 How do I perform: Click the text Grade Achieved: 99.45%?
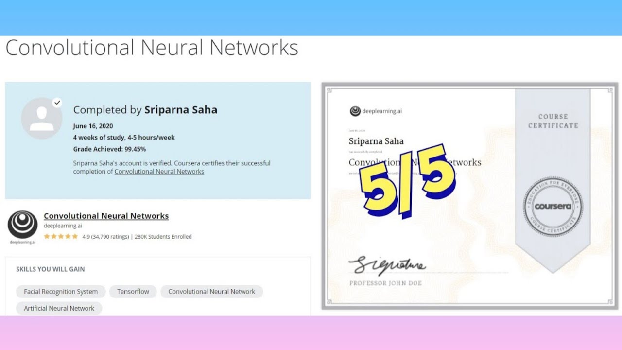(x=109, y=149)
